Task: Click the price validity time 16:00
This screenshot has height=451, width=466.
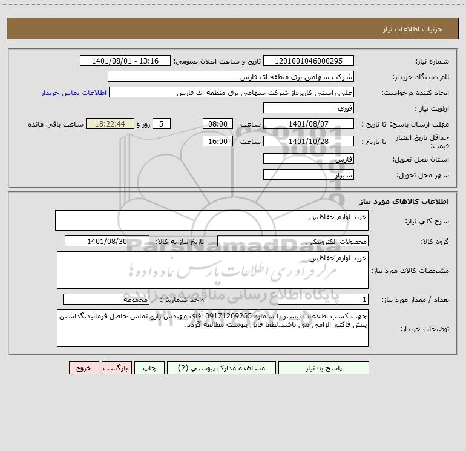Action: point(217,141)
